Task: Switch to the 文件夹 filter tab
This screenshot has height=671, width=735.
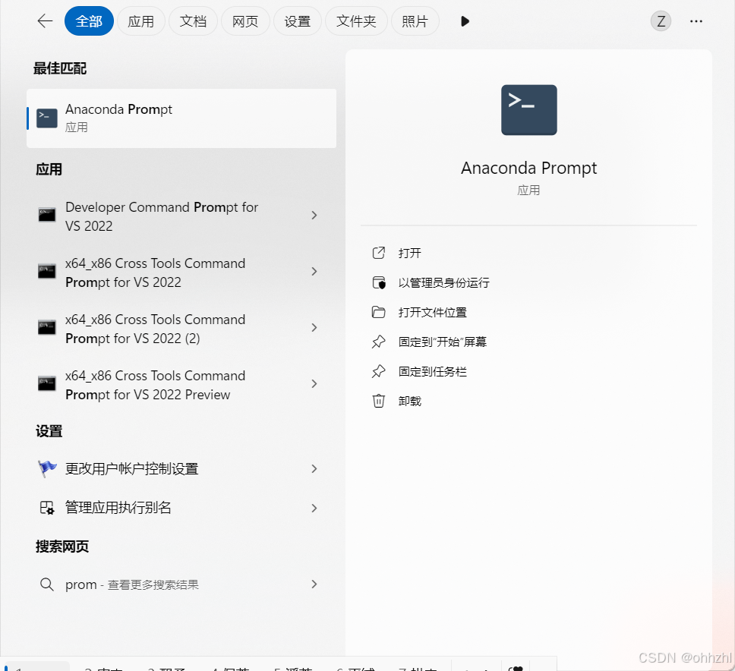Action: coord(356,21)
